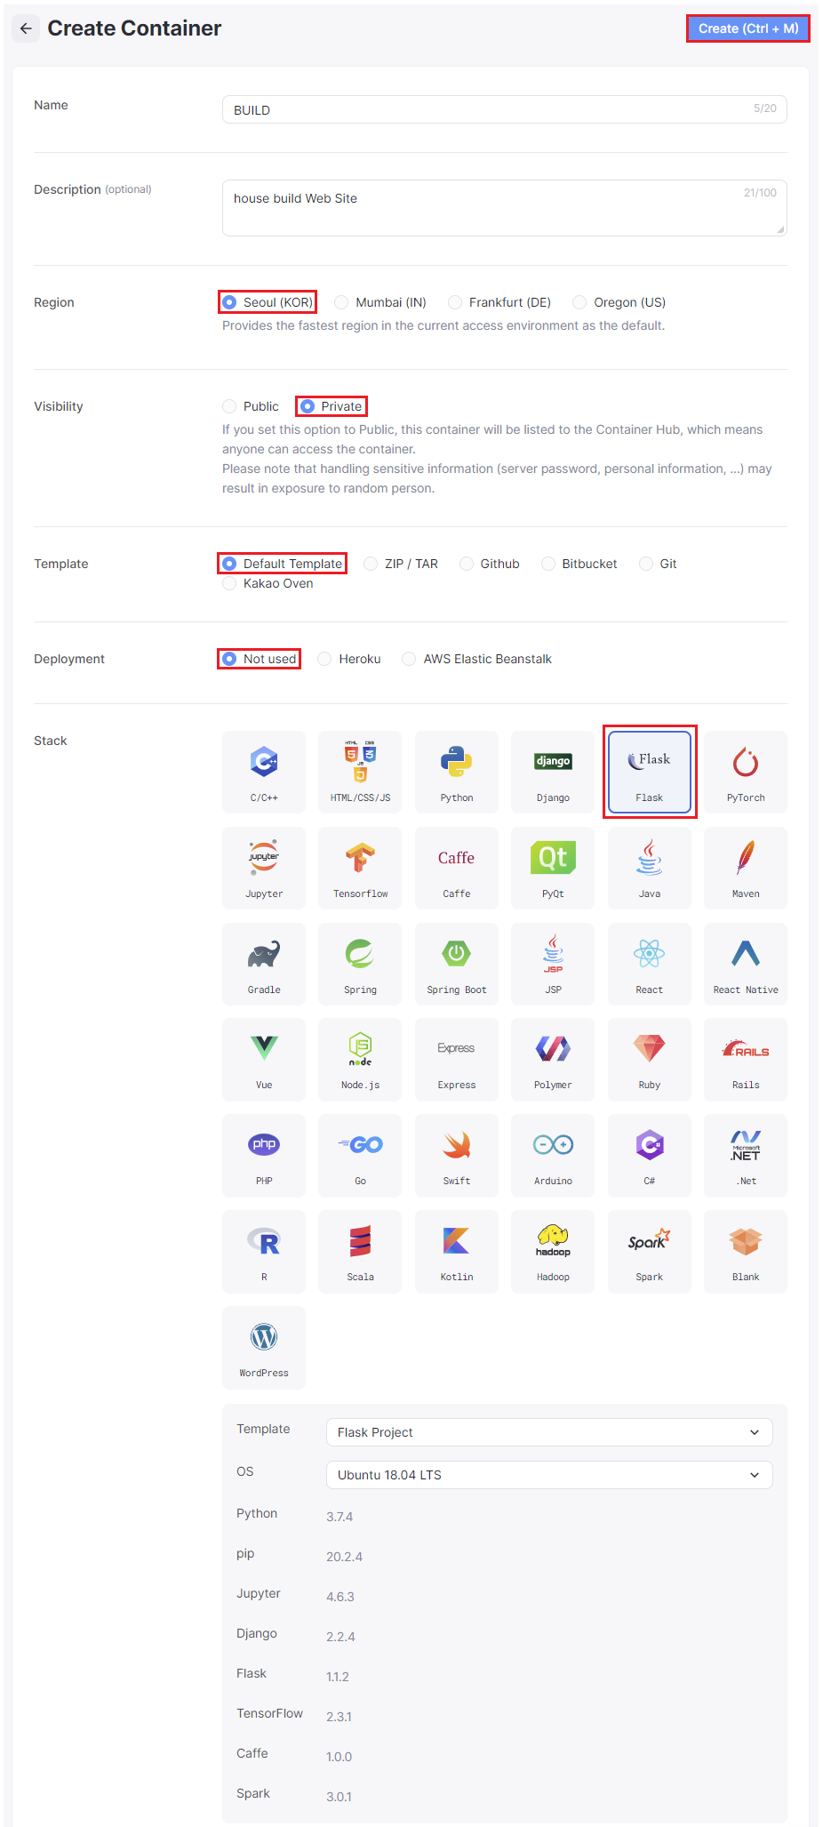Image resolution: width=823 pixels, height=1827 pixels.
Task: Select the Tensorflow stack
Action: click(x=360, y=868)
